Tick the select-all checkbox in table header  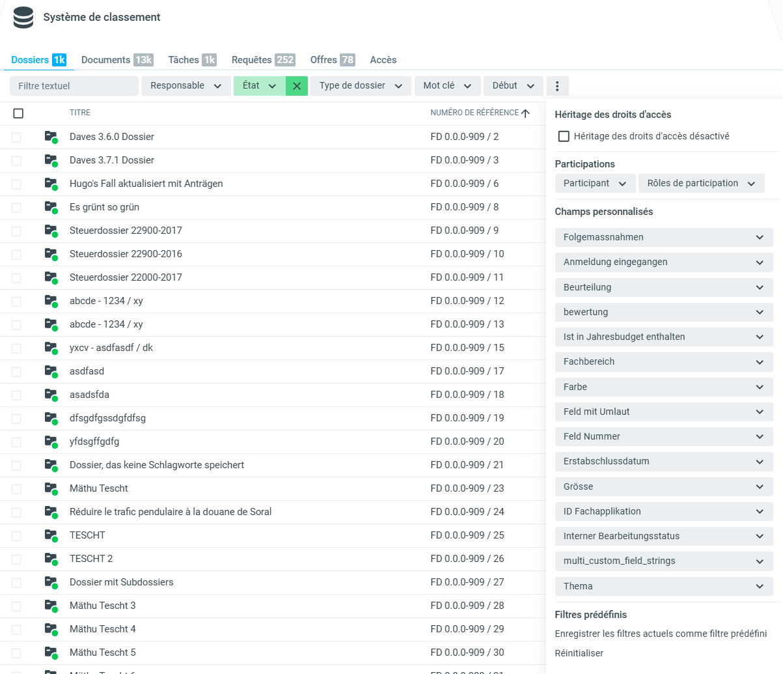[x=18, y=113]
